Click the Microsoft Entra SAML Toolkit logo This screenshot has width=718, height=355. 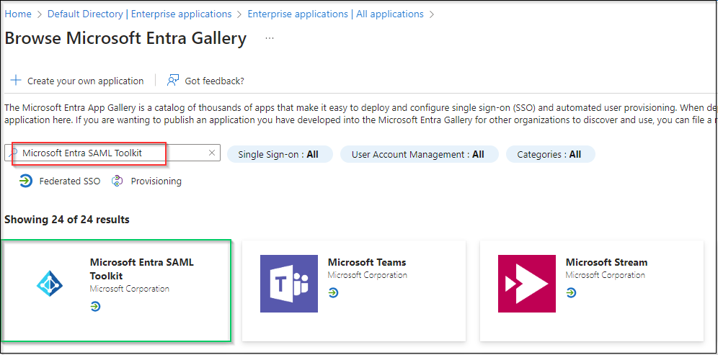[50, 284]
